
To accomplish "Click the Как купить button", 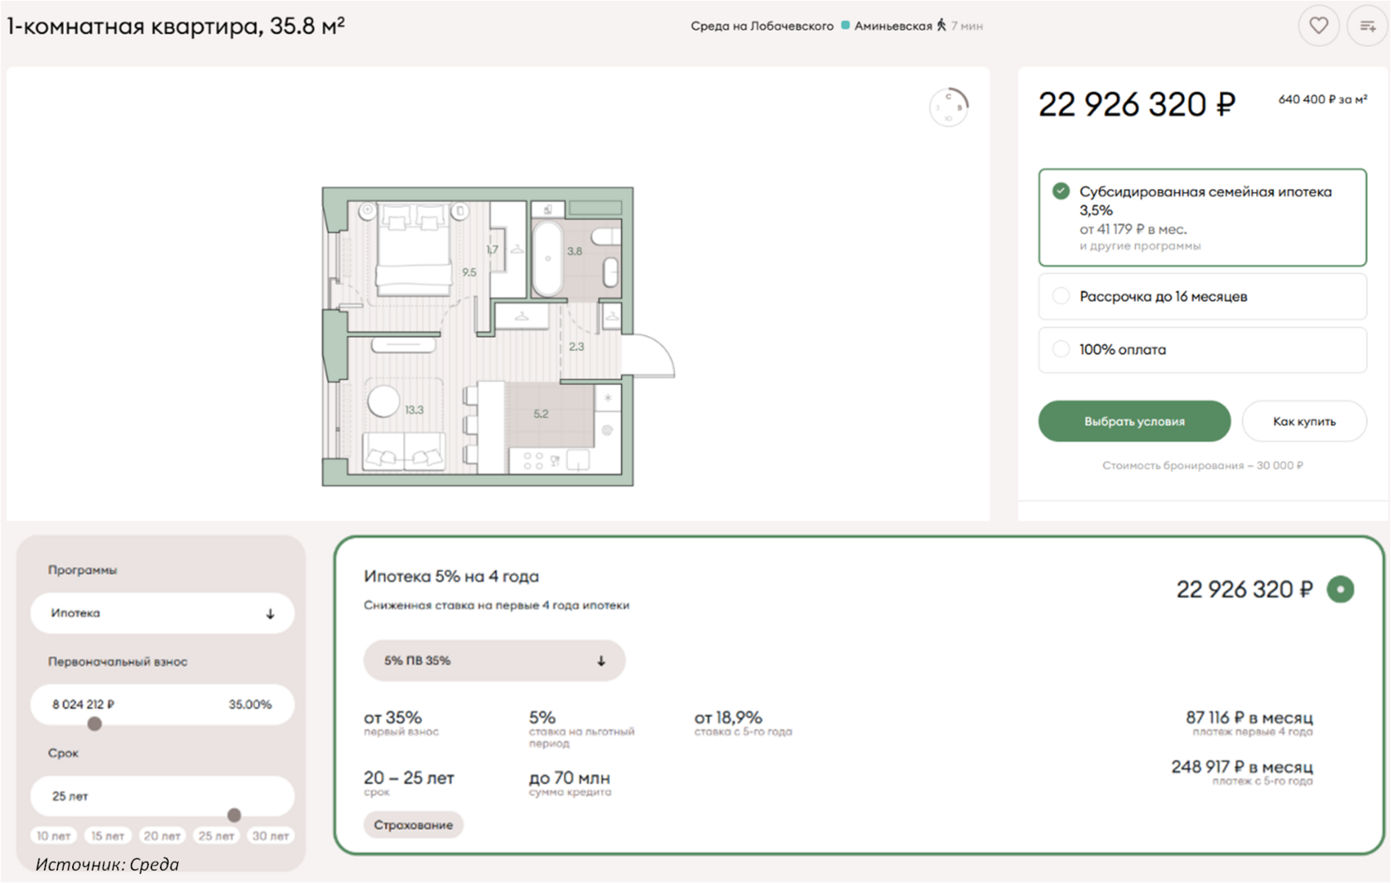I will coord(1304,421).
